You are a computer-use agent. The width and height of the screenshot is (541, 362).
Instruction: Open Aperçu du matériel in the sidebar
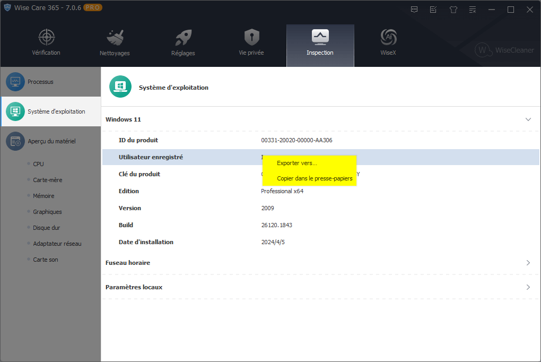(51, 141)
